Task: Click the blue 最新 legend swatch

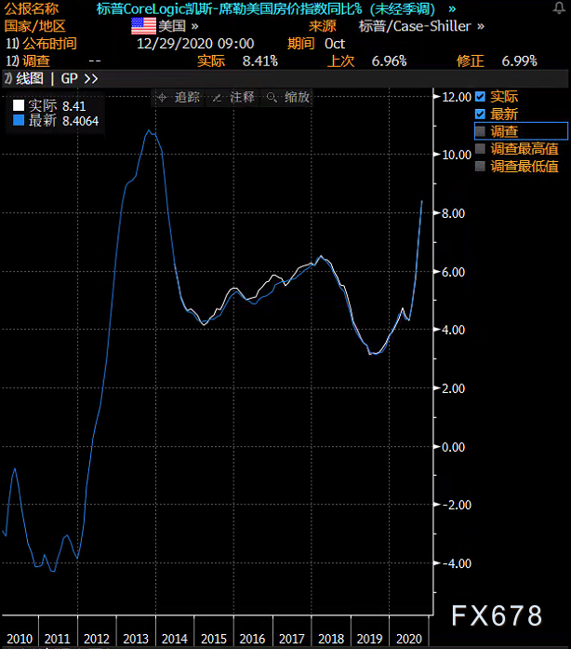Action: (19, 120)
